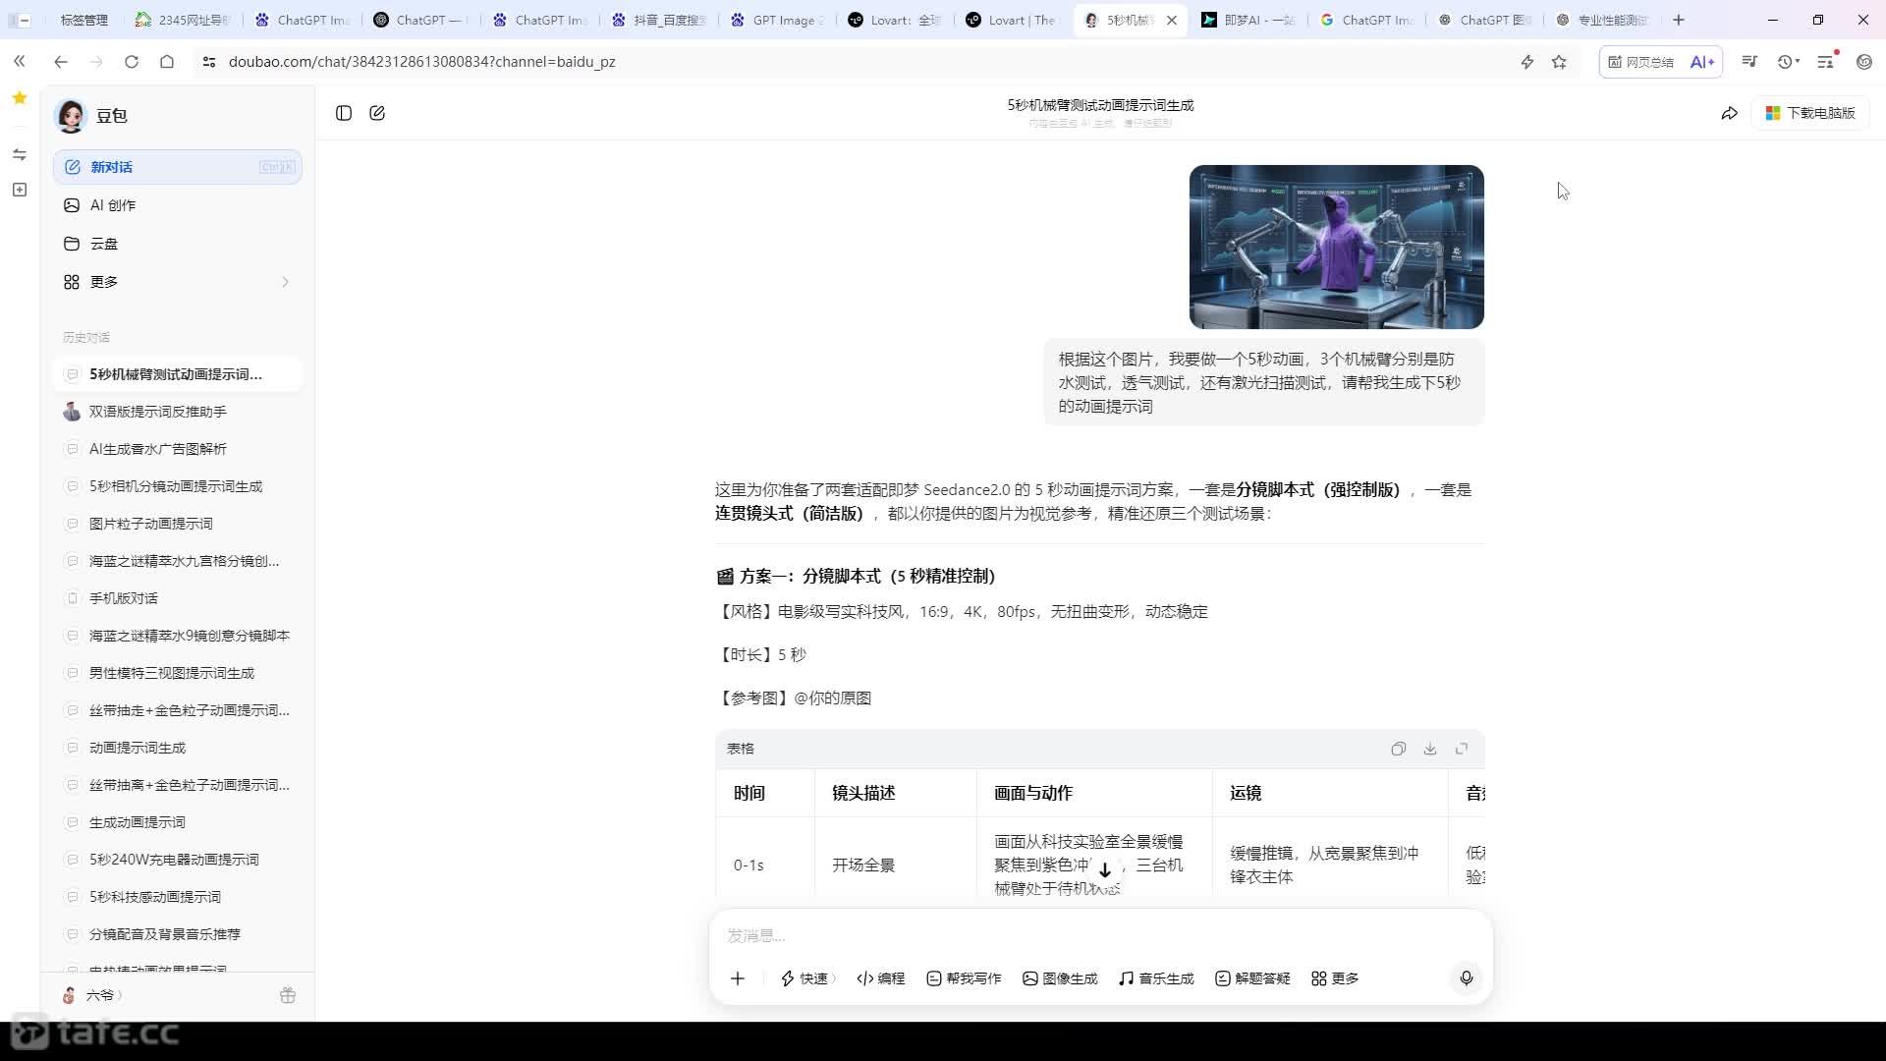Open the 5秒240W充电器动画提示词 conversation

click(178, 860)
